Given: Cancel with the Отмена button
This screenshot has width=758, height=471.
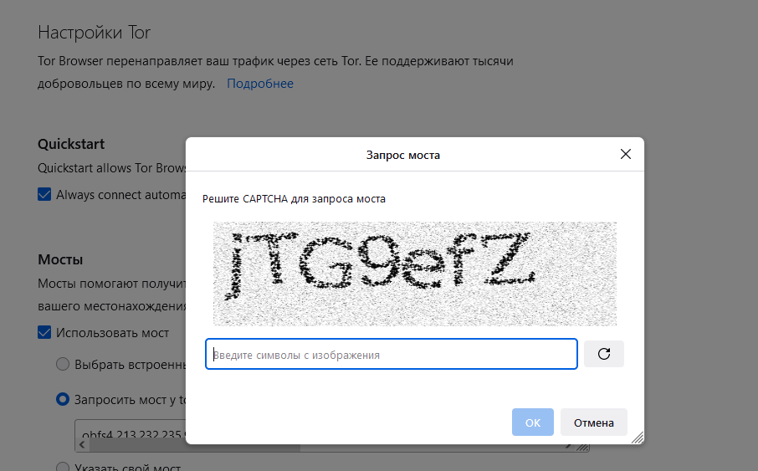Looking at the screenshot, I should tap(594, 422).
